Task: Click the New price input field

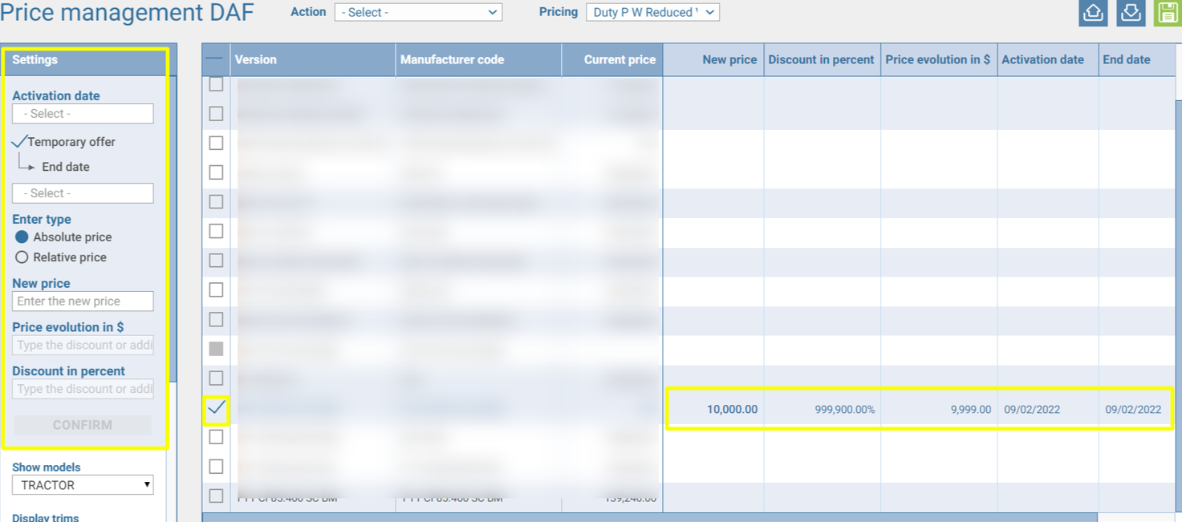Action: tap(83, 301)
